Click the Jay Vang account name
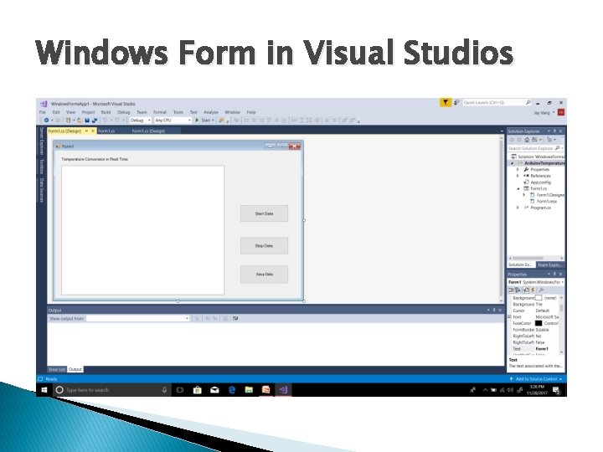Screen dimensions: 603x452 [542, 113]
